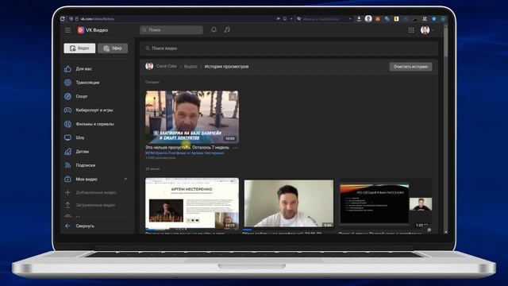Image resolution: width=508 pixels, height=286 pixels.
Task: Select the Шоу screen icon
Action: 67,137
